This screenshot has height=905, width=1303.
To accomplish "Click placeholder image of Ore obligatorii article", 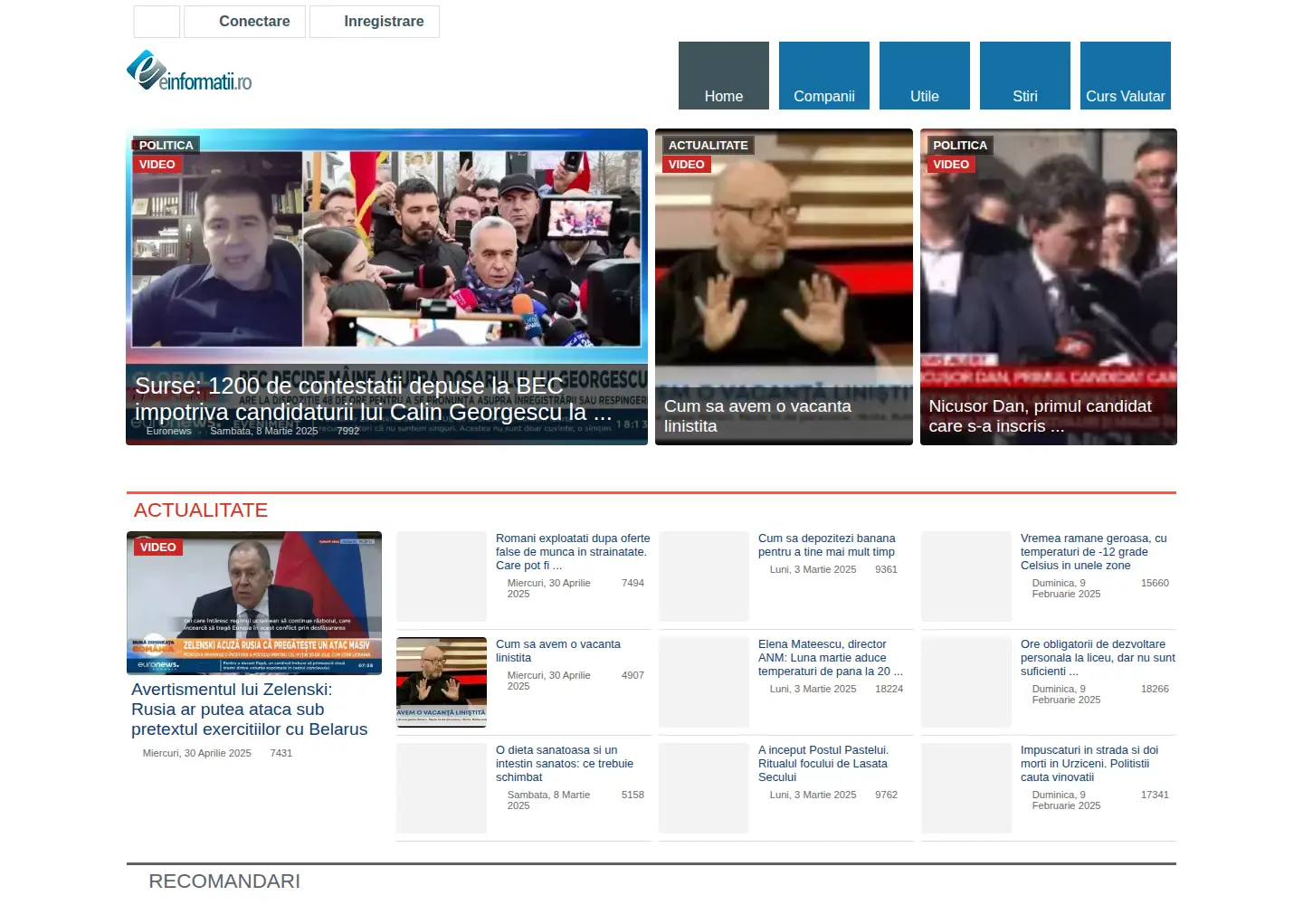I will click(966, 682).
